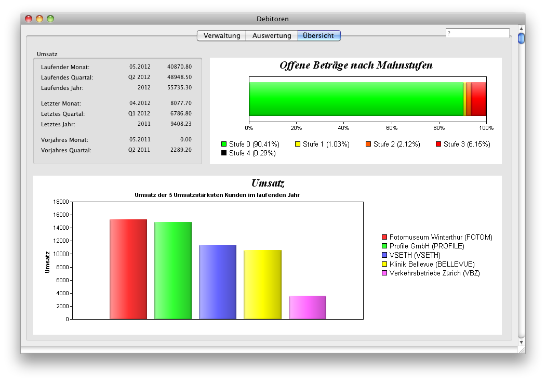
Task: Switch to the Verwaltung tab
Action: (x=222, y=36)
